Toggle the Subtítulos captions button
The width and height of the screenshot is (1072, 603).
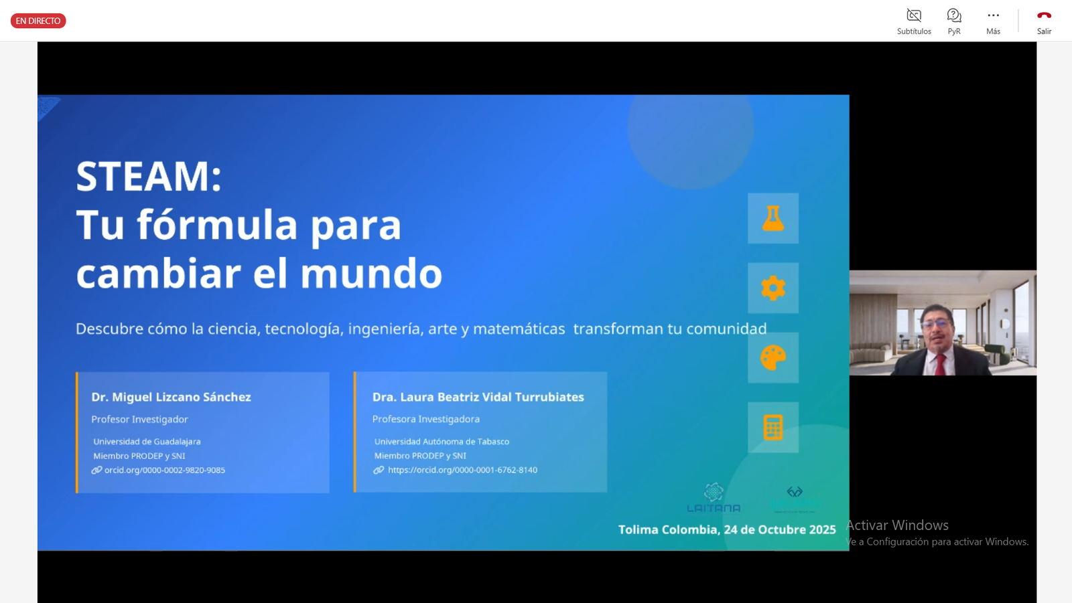coord(913,21)
